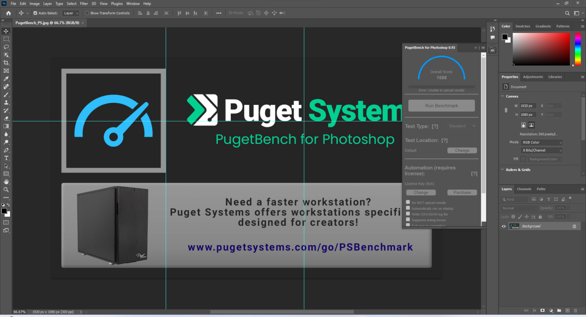
Task: Open the Test Type Standard dropdown
Action: point(462,126)
